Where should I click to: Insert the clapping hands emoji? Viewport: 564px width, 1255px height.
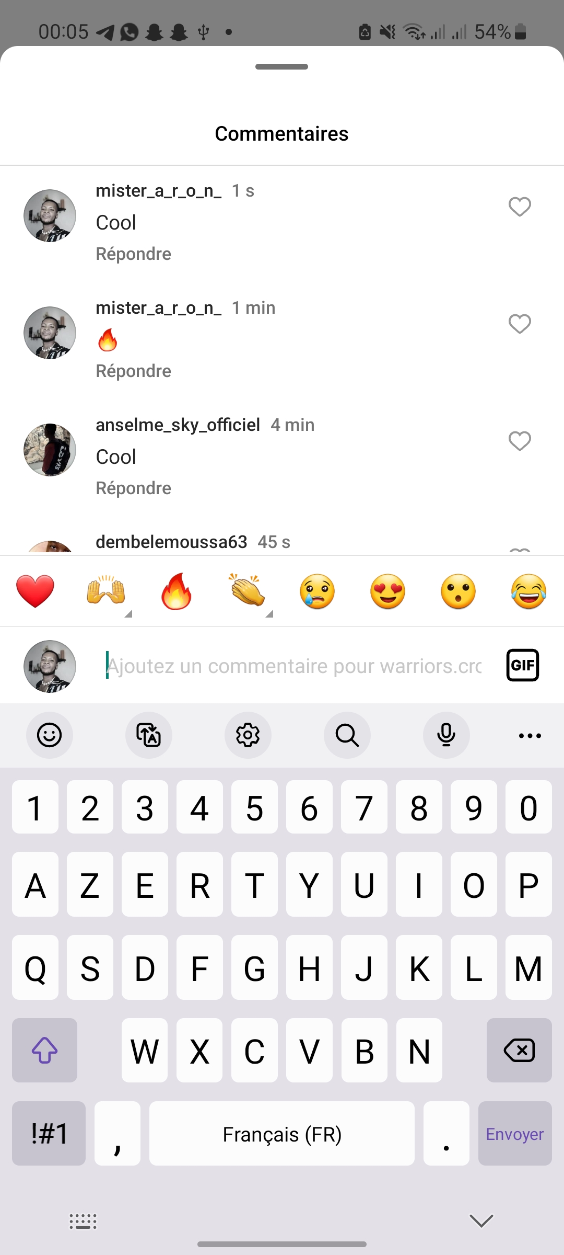[247, 591]
